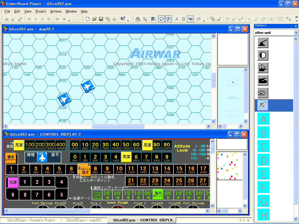Switch to GScn352.gsn - map35.2 tab

pyautogui.click(x=84, y=220)
